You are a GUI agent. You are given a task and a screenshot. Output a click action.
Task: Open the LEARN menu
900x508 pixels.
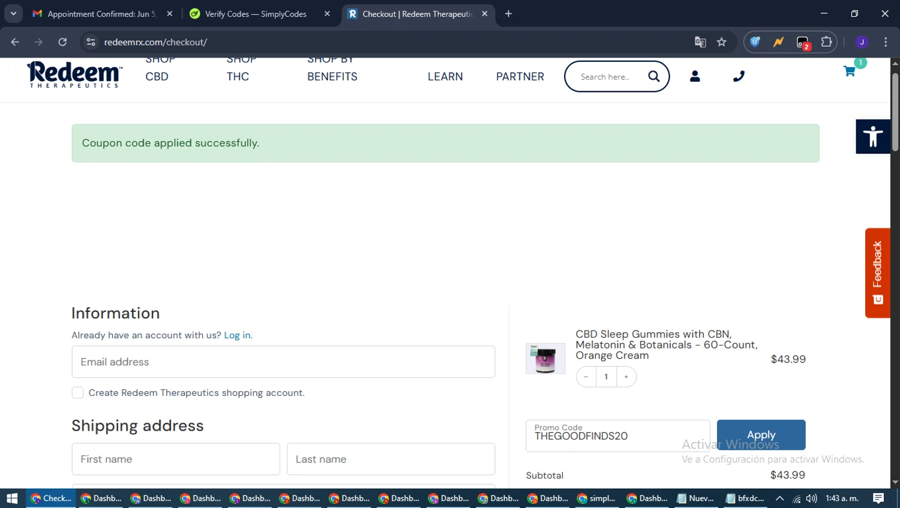[x=445, y=77]
